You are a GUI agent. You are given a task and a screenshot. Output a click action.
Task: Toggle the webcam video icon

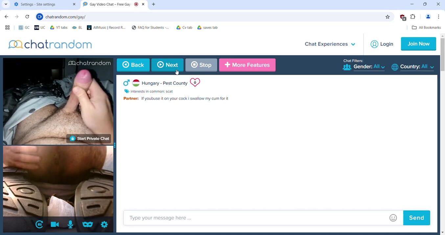point(55,224)
